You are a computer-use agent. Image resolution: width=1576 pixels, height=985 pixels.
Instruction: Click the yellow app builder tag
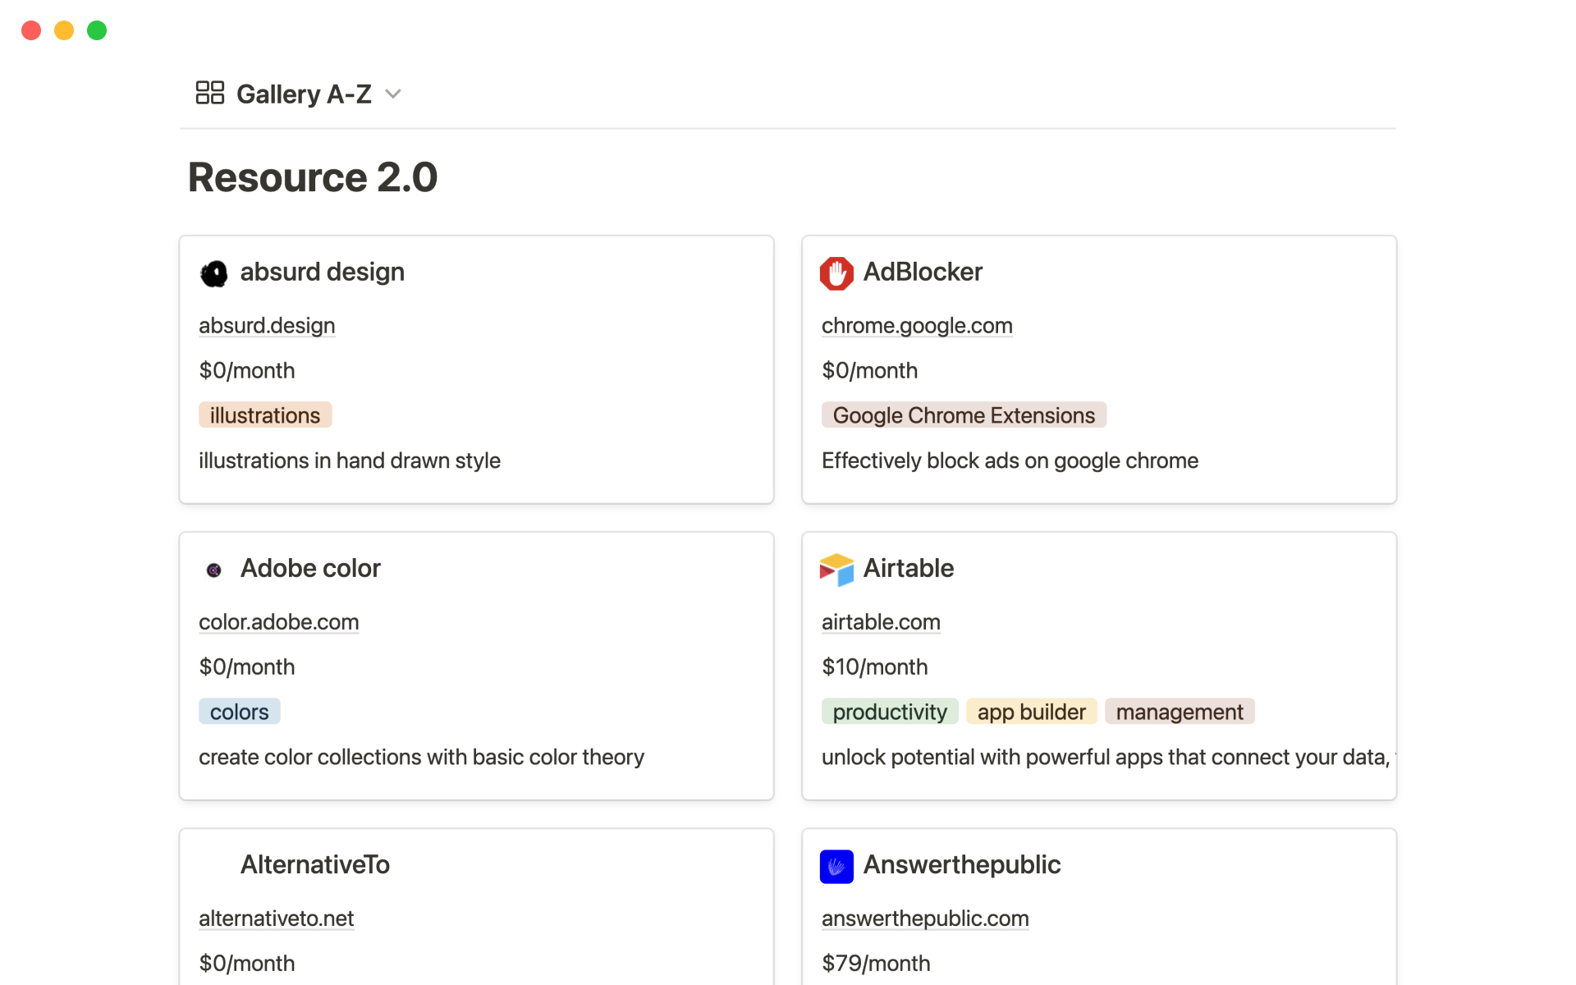[1031, 712]
